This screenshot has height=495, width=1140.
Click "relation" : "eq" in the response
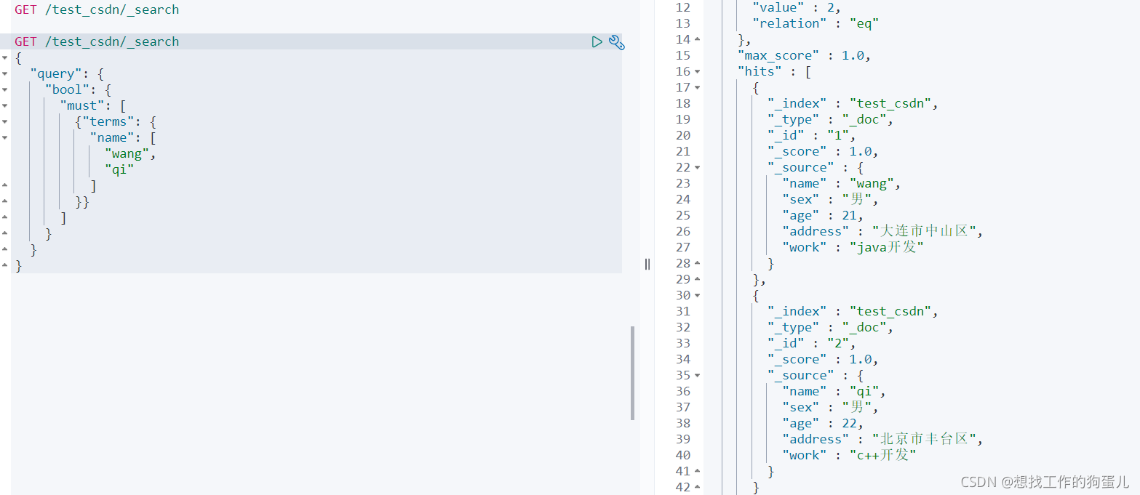click(x=816, y=23)
